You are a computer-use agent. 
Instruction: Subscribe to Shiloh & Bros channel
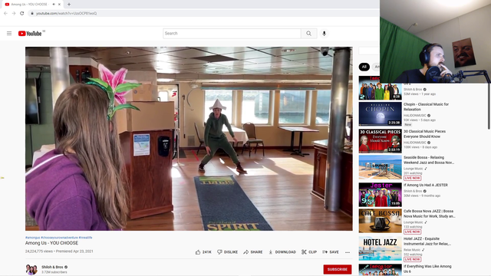tap(338, 269)
